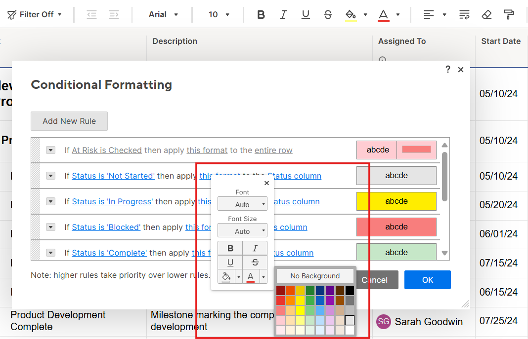
Task: Toggle Strikethrough in the format popup
Action: click(255, 263)
